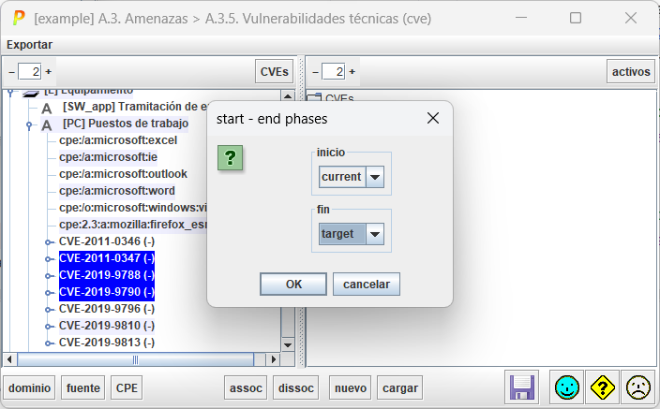Click the left panel level input field
Image resolution: width=660 pixels, height=409 pixels.
coord(30,72)
